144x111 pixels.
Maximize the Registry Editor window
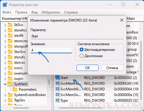point(123,4)
